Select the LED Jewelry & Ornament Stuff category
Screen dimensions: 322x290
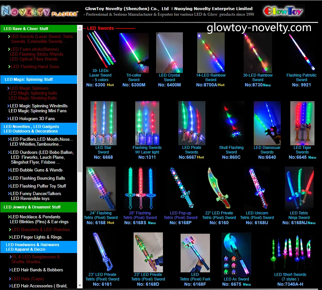[x=39, y=207]
